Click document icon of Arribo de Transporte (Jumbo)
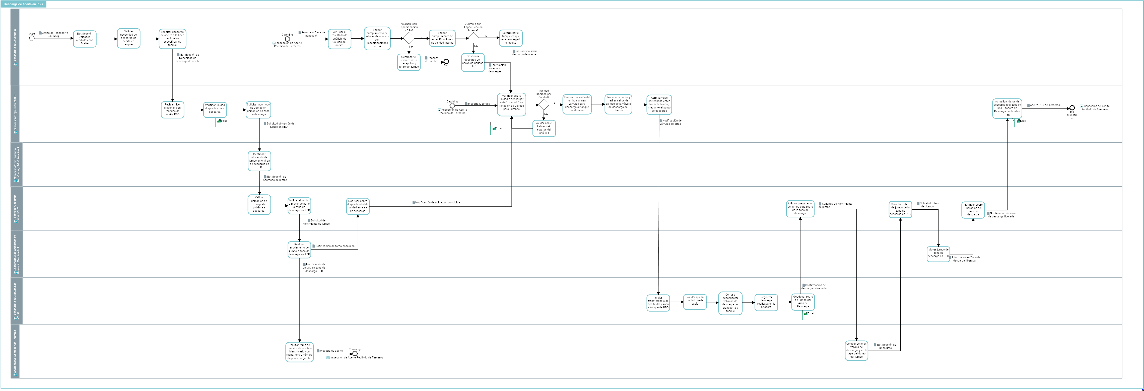This screenshot has width=1144, height=391. pos(40,33)
